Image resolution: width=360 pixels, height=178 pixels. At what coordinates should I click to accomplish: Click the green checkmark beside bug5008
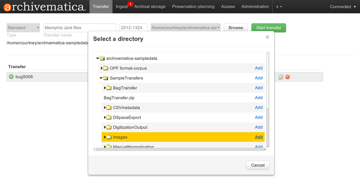[10, 77]
